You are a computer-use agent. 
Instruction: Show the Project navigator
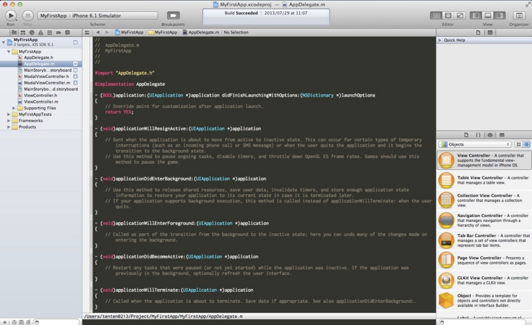coord(14,32)
